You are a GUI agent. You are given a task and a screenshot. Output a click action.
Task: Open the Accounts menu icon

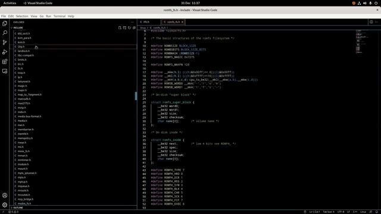[5, 196]
